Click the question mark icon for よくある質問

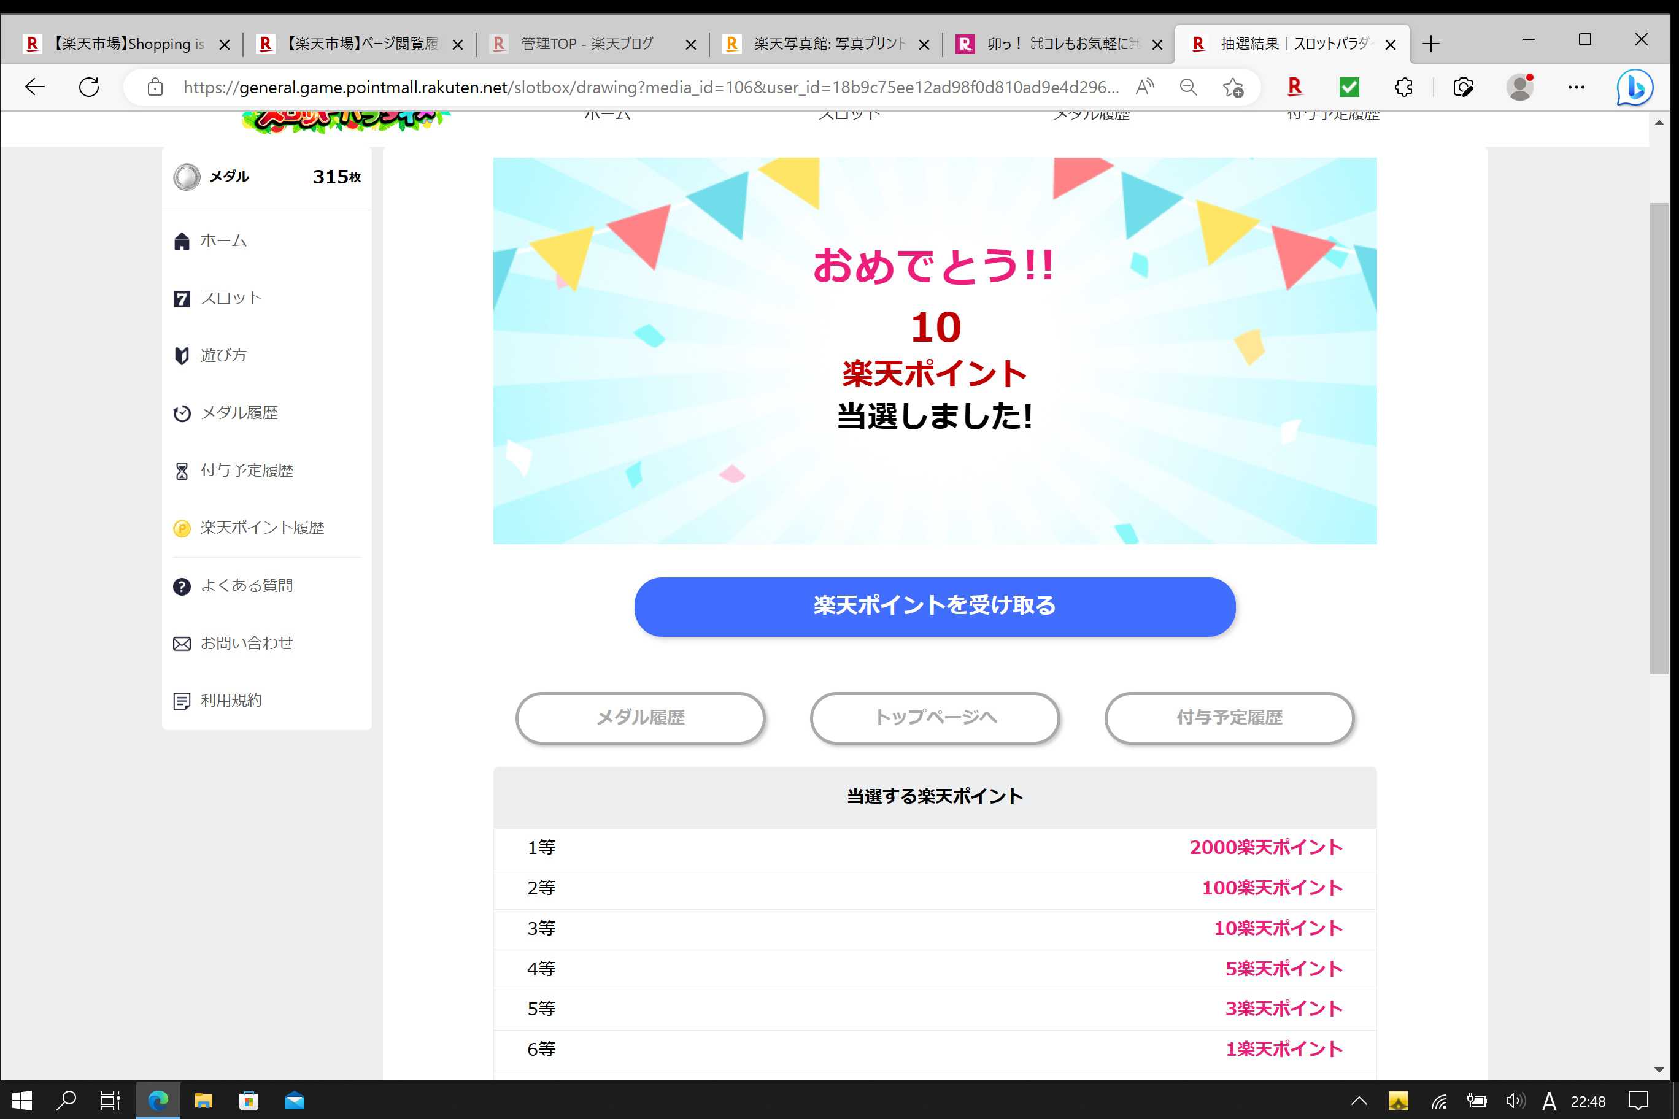pos(181,586)
